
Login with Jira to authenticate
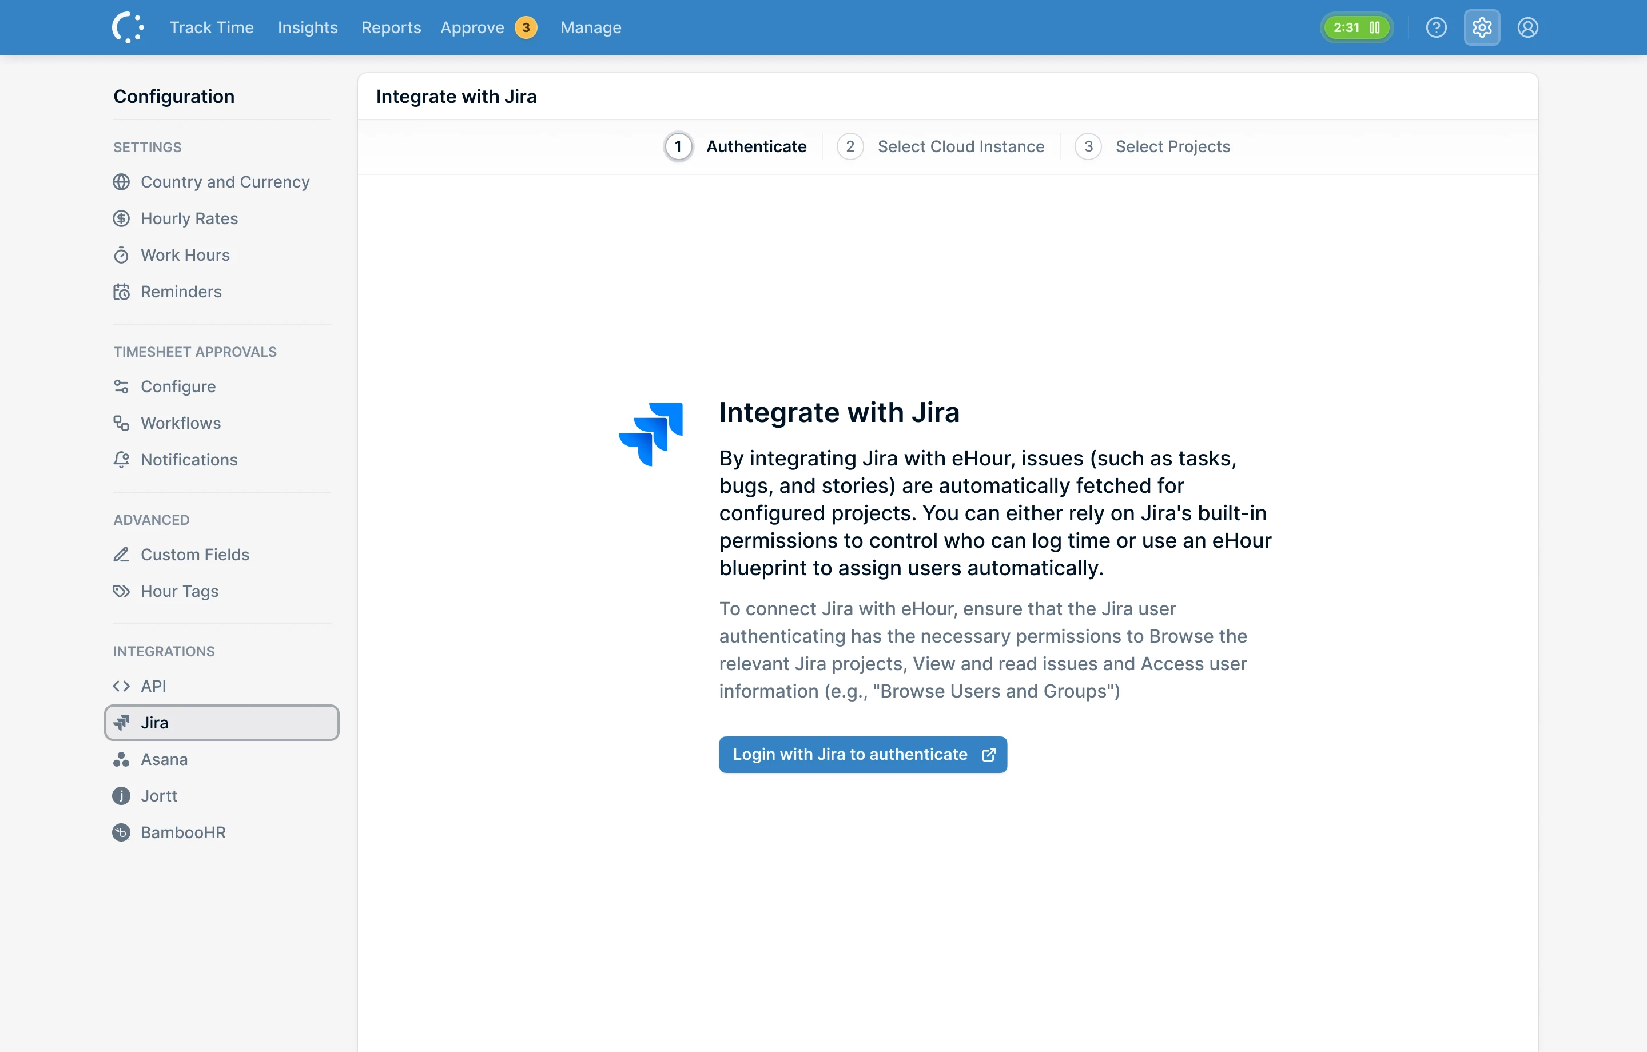pyautogui.click(x=862, y=755)
